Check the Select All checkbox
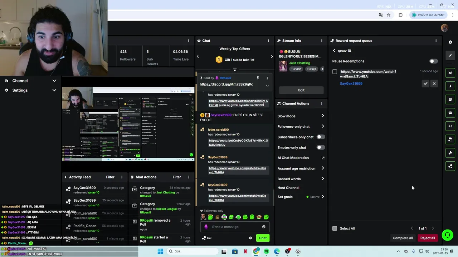This screenshot has width=458, height=257. coord(335,228)
